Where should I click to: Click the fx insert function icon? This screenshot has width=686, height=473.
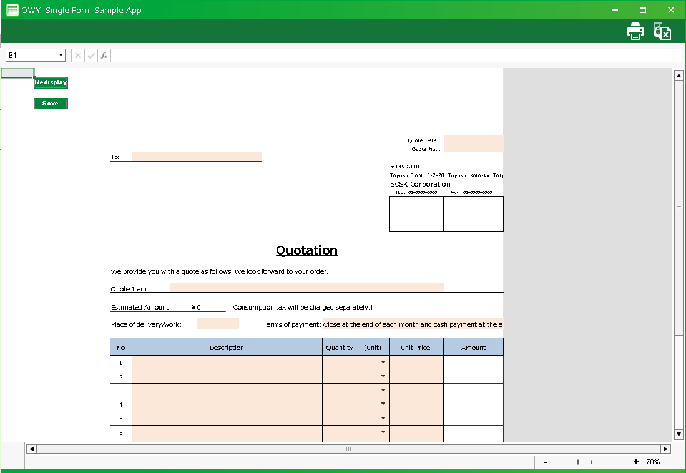[104, 56]
